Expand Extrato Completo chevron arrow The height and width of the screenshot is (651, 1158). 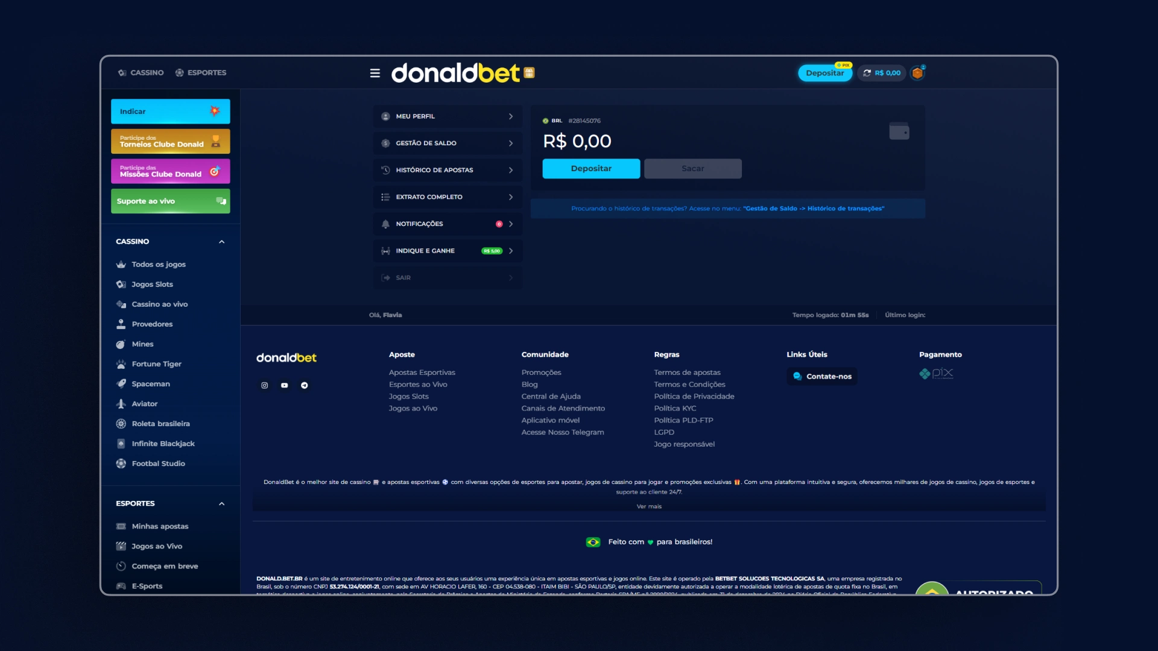[x=511, y=197]
